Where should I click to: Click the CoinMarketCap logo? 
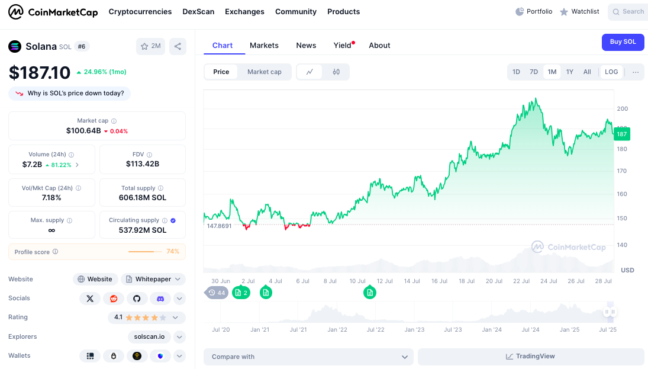click(53, 11)
